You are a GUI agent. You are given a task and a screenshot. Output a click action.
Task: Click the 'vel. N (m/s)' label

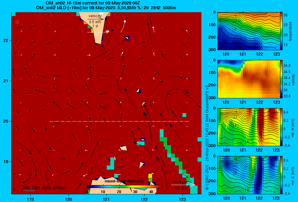[293, 128]
